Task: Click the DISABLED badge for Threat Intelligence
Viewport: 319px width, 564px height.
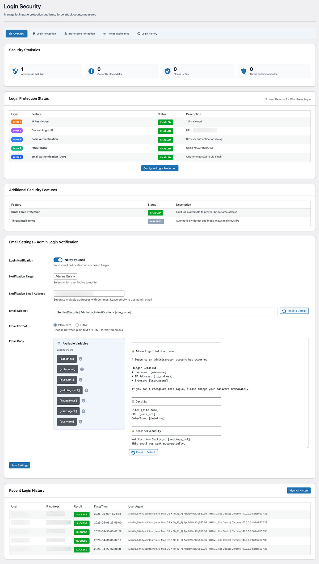Action: pos(156,221)
